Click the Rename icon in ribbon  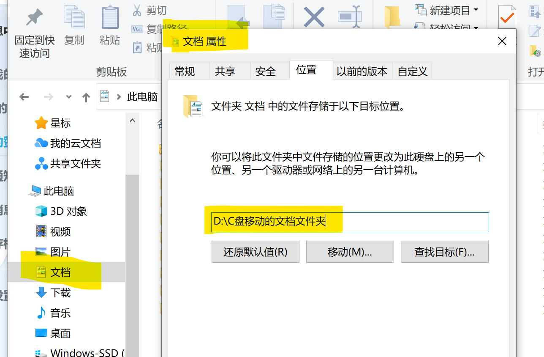coord(350,17)
